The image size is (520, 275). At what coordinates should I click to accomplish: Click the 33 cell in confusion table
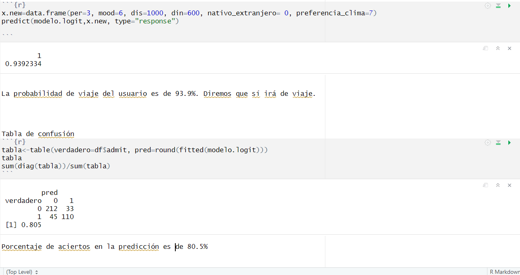(x=70, y=209)
